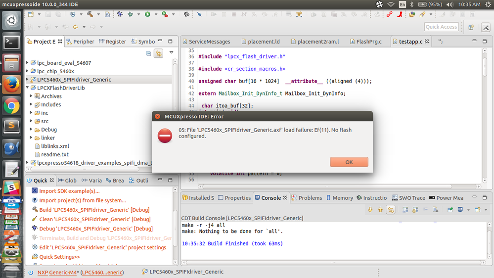Close the error dialog with X button

coord(158,116)
